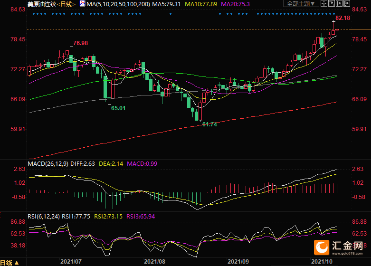Screen dimensions: 371x266
Task: Click the 2021/09 date axis label
Action: pyautogui.click(x=238, y=262)
